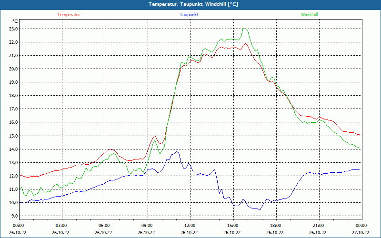
Task: Click the 15:00 time axis label
Action: coord(233,226)
